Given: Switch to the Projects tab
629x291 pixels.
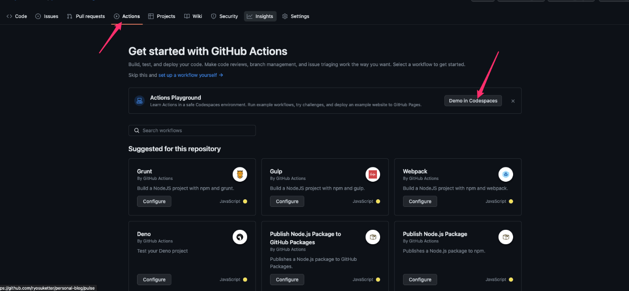Looking at the screenshot, I should pos(162,16).
